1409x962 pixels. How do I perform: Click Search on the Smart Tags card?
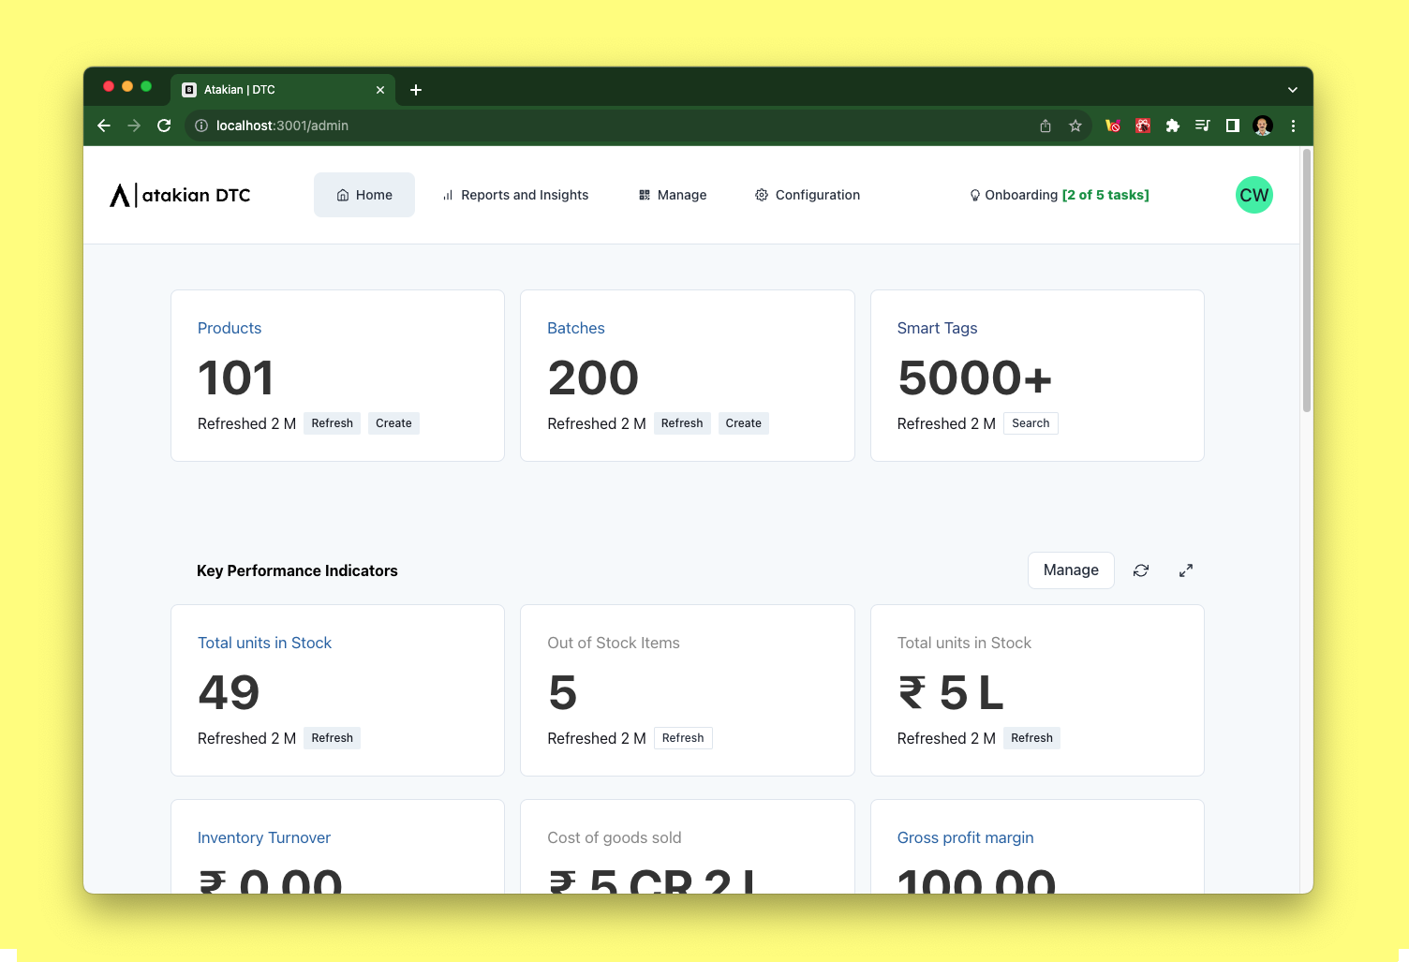coord(1031,422)
